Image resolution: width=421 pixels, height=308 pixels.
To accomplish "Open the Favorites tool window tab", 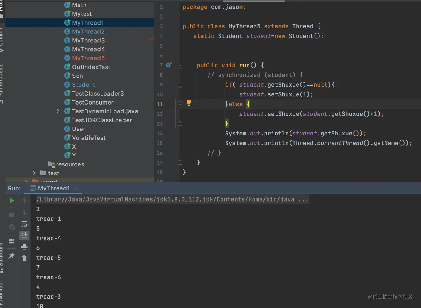I will click(1, 295).
